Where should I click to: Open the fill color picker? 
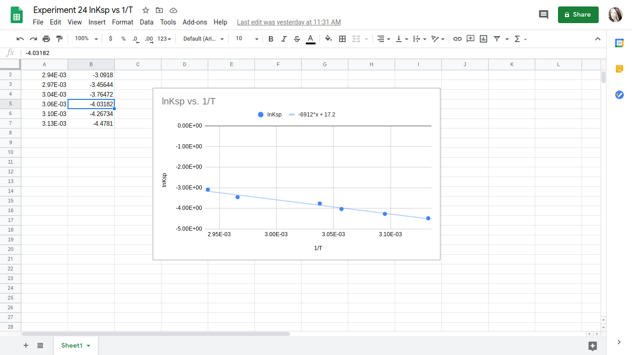click(328, 39)
